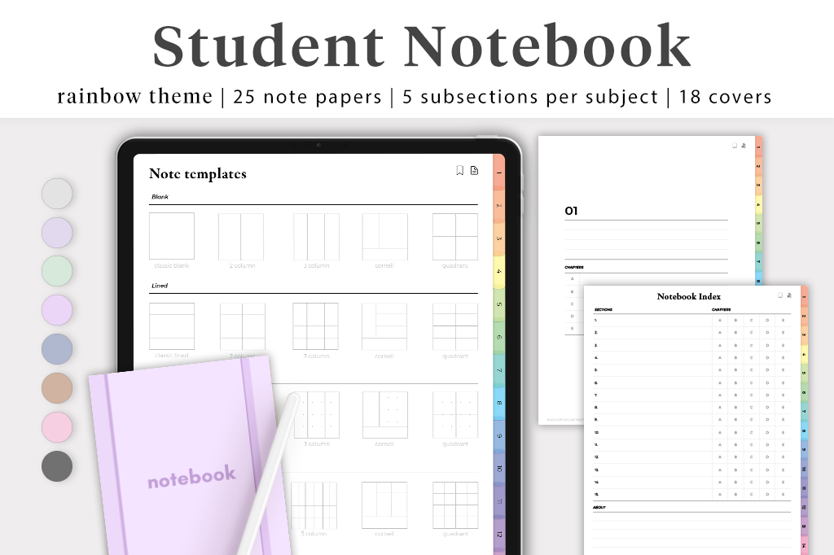Open the lined 3 column template
Image resolution: width=834 pixels, height=555 pixels.
click(x=316, y=326)
